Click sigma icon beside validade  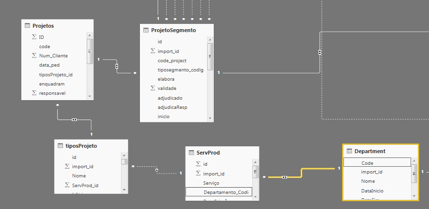coord(153,88)
